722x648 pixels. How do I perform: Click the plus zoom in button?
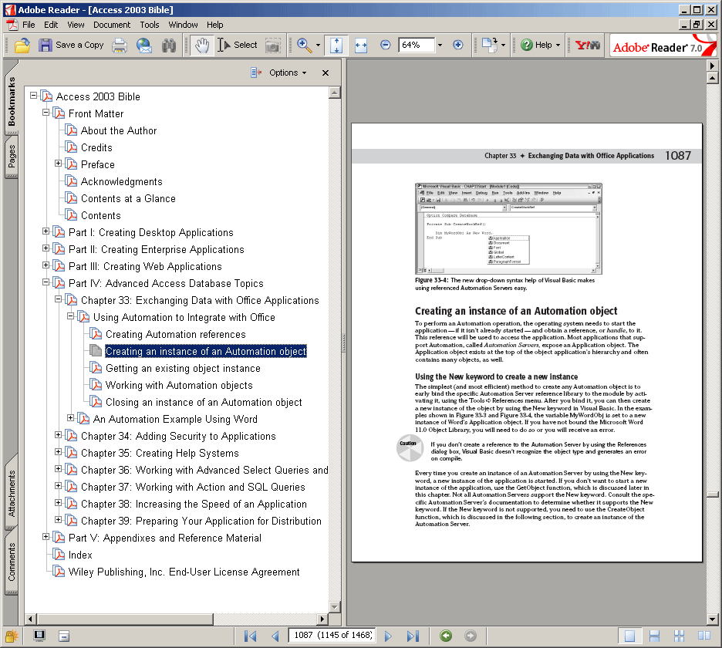457,45
